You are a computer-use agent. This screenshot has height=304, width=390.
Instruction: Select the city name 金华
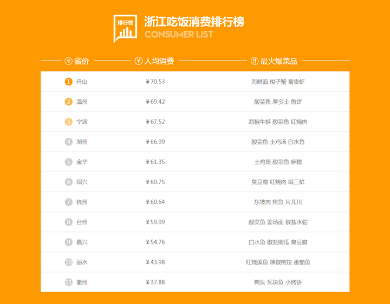point(82,162)
